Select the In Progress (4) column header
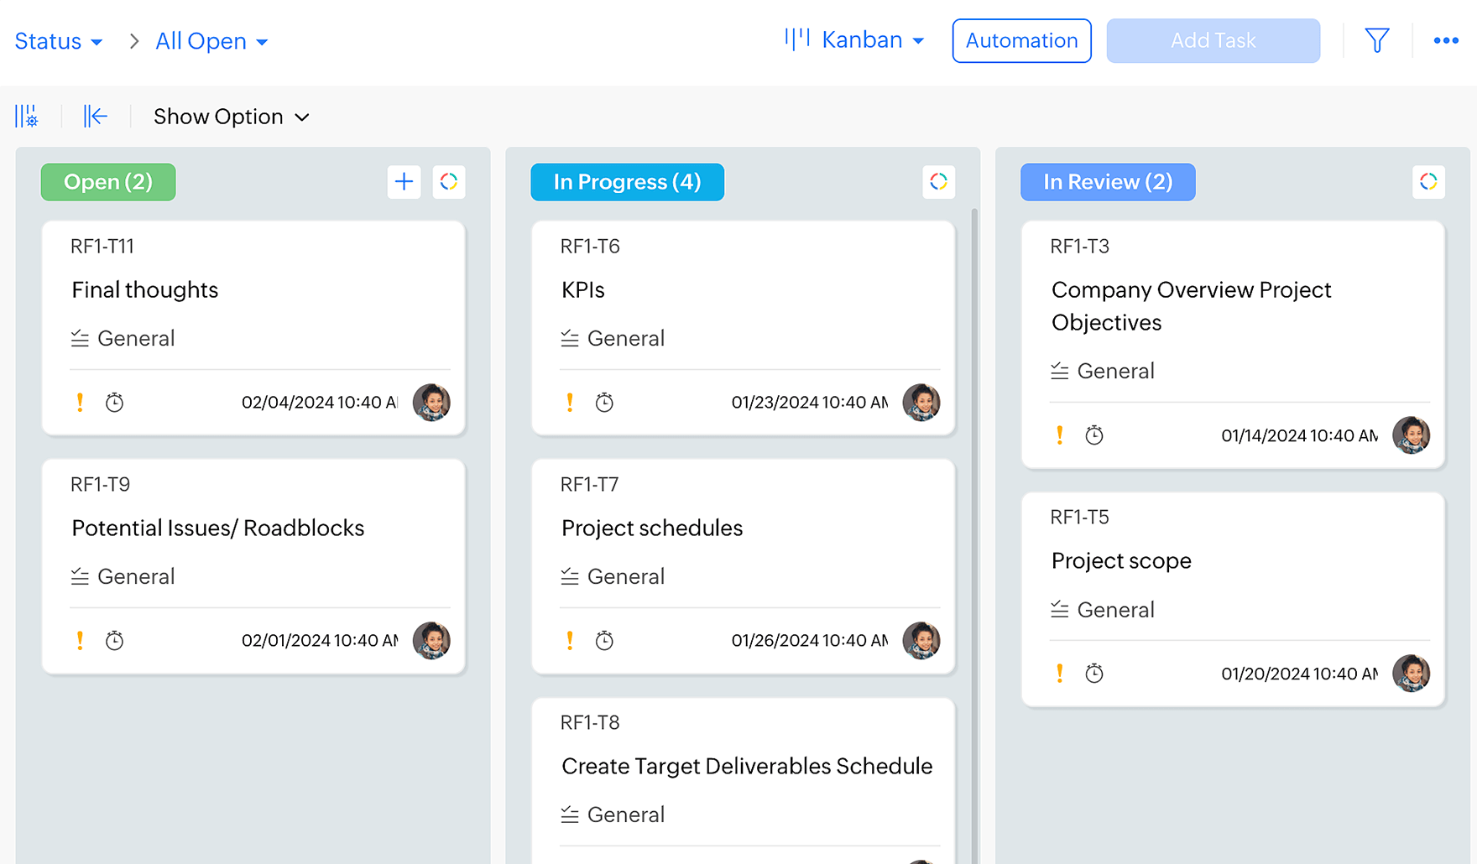Image resolution: width=1477 pixels, height=864 pixels. click(x=627, y=182)
